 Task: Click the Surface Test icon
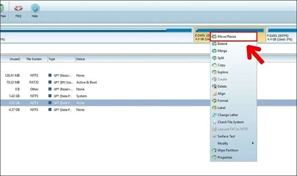click(x=214, y=136)
